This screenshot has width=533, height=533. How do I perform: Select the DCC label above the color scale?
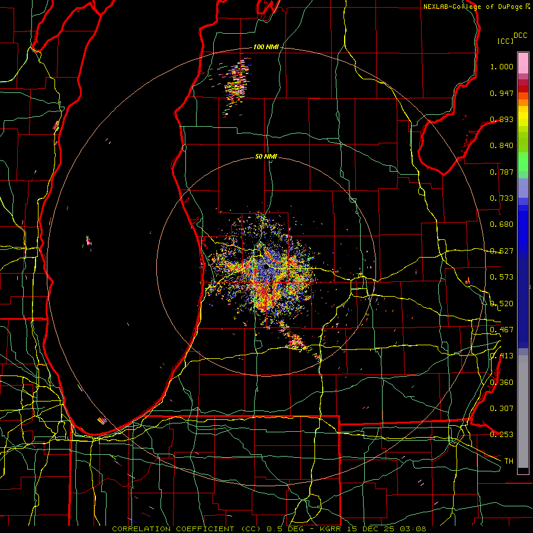(521, 36)
